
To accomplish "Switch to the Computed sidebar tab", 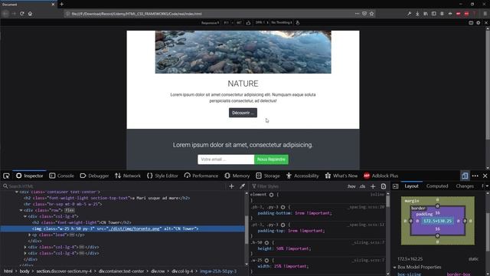I will 437,186.
